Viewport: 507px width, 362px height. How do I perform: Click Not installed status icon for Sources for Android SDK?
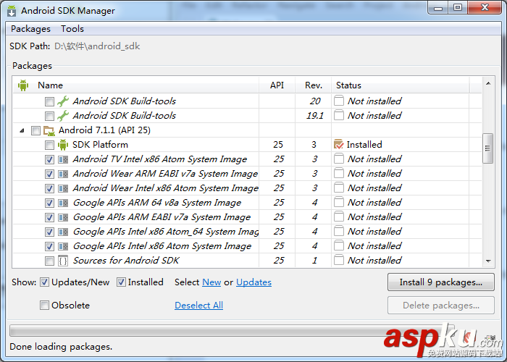338,260
